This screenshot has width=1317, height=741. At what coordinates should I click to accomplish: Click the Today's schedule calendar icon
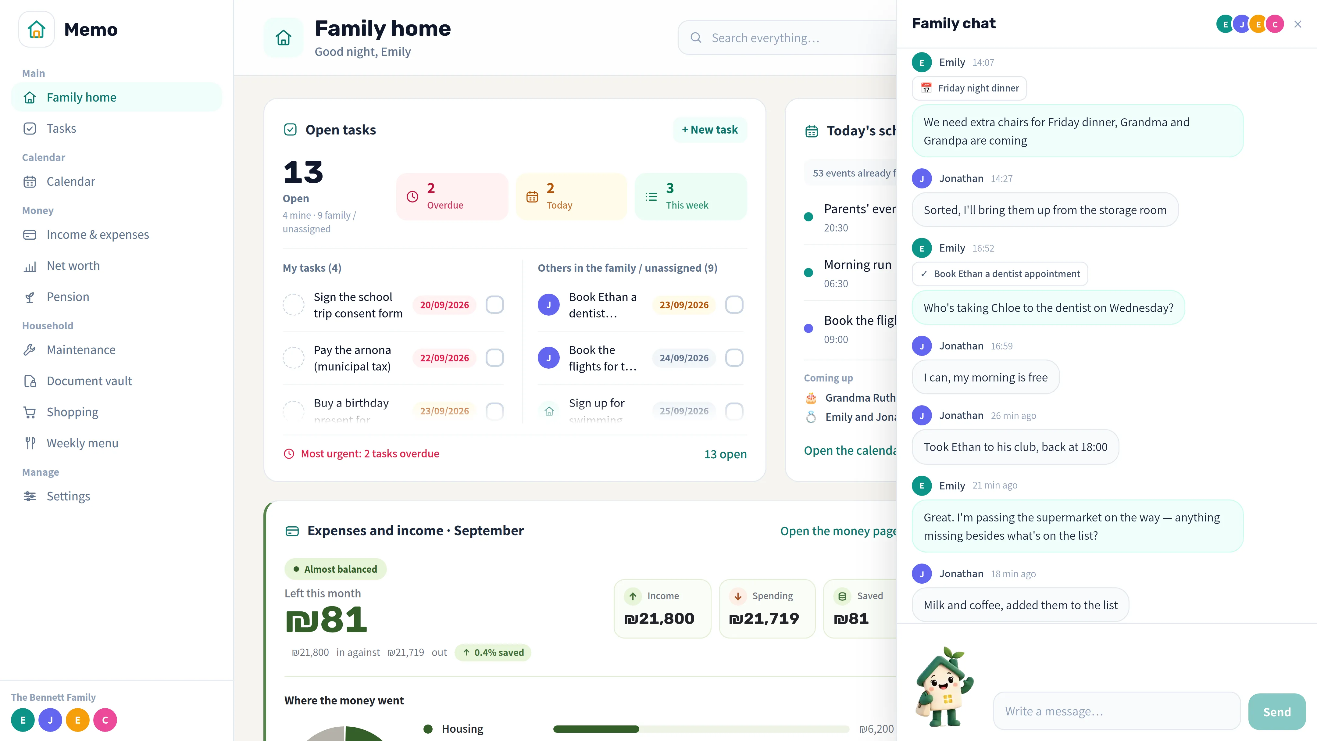click(811, 131)
